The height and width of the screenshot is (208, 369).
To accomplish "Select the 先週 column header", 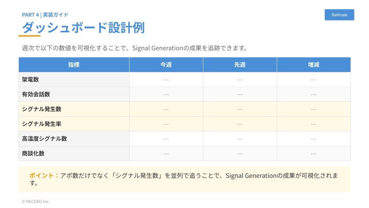I will click(x=240, y=65).
